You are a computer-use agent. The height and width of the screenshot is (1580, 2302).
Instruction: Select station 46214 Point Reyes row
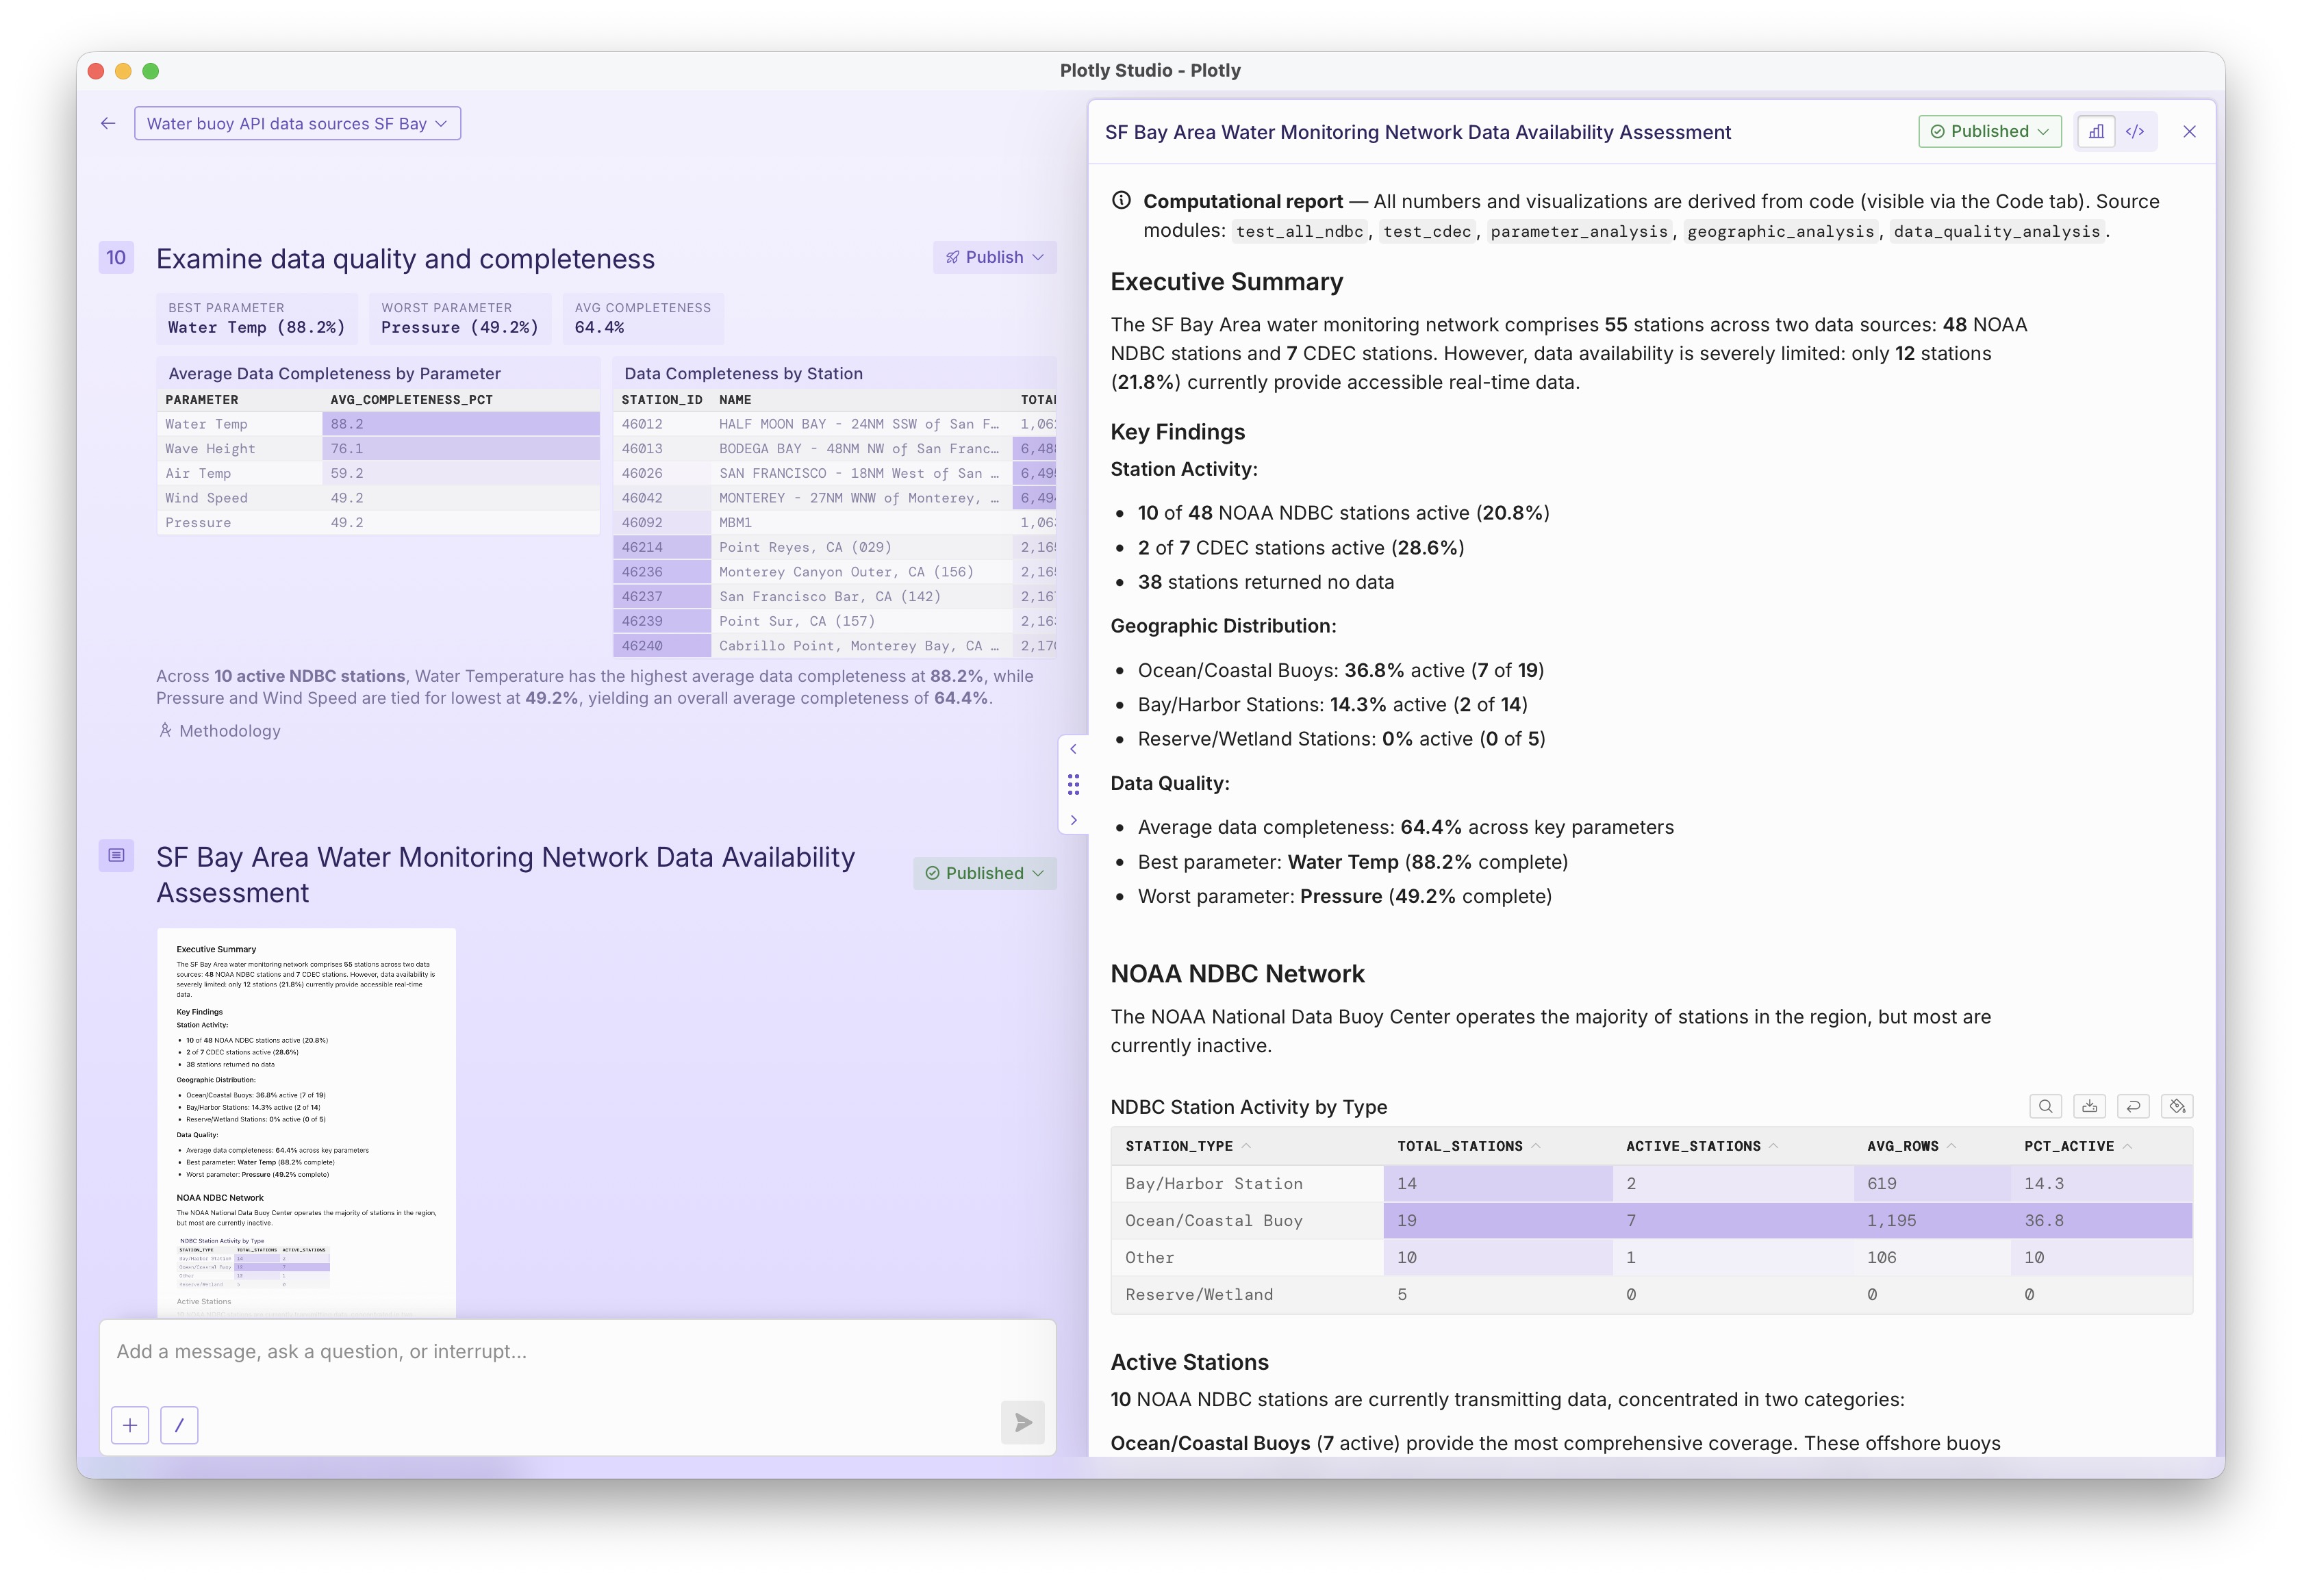pos(835,548)
